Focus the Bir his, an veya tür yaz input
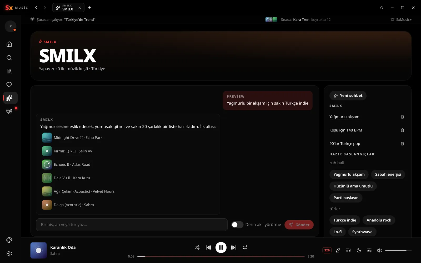 [x=132, y=225]
